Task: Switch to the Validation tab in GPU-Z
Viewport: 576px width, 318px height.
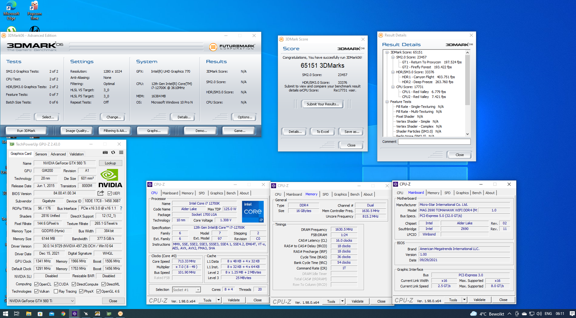Action: 76,154
